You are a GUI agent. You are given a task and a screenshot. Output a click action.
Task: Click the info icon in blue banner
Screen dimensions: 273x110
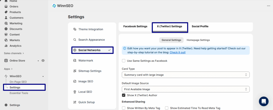[x=125, y=48]
